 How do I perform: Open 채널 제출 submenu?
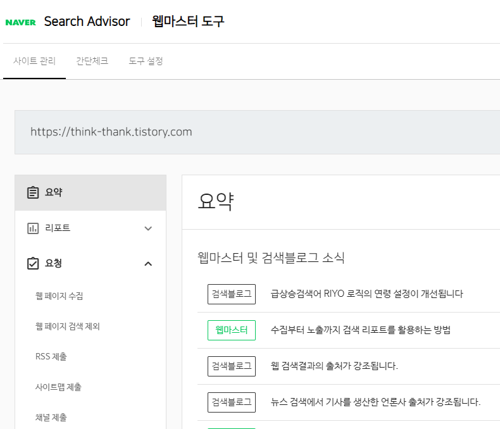[x=51, y=417]
